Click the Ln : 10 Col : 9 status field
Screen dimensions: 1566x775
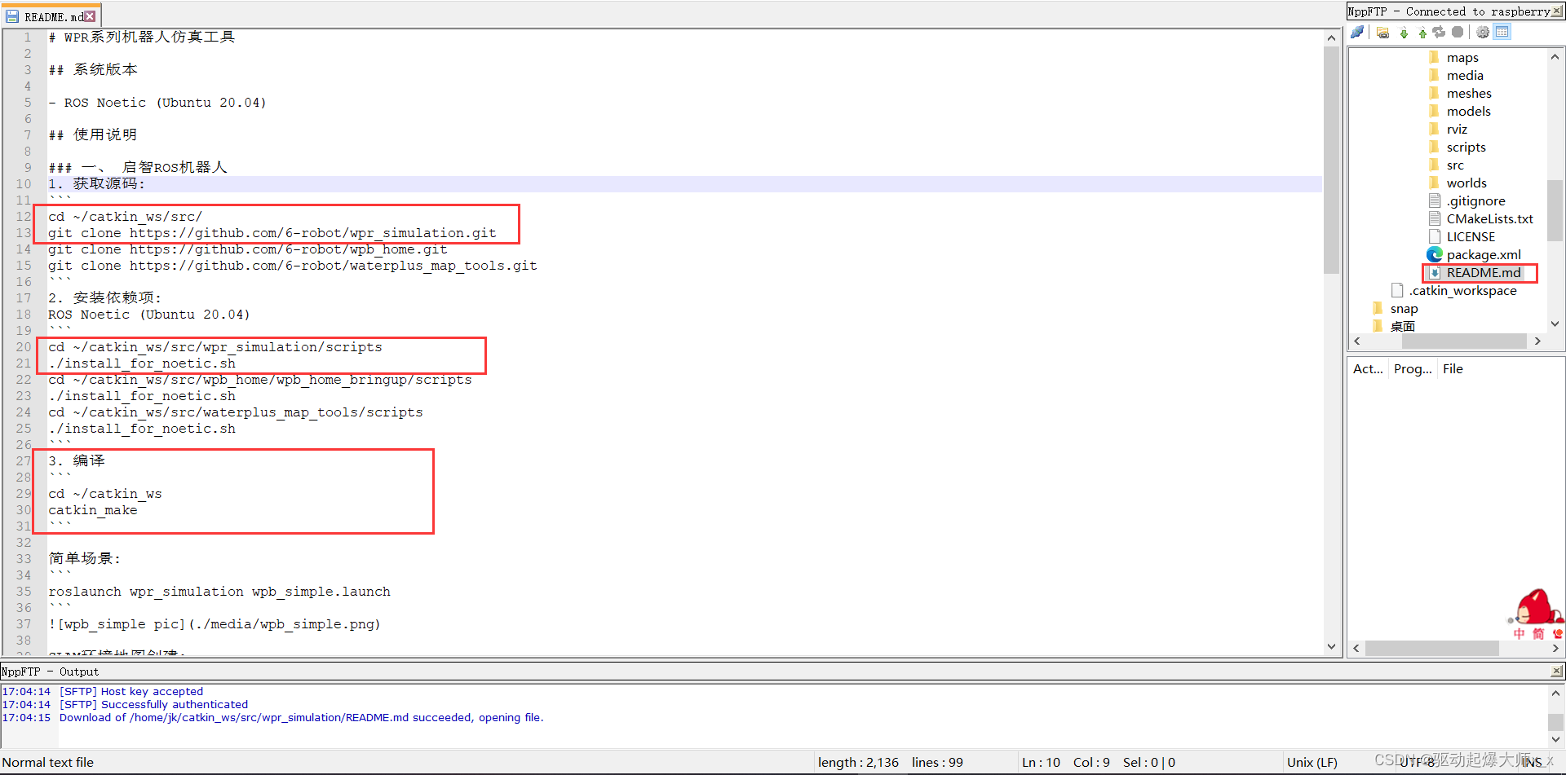pyautogui.click(x=1065, y=763)
